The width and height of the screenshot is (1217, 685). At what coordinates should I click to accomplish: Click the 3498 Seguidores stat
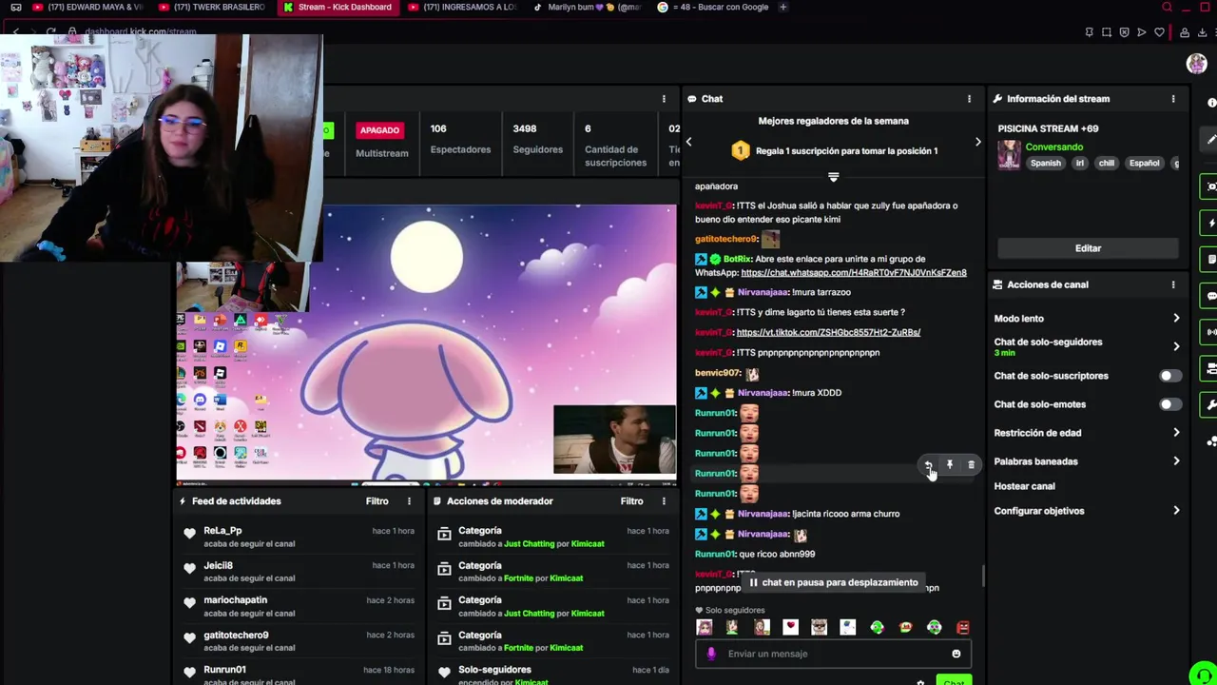tap(537, 139)
